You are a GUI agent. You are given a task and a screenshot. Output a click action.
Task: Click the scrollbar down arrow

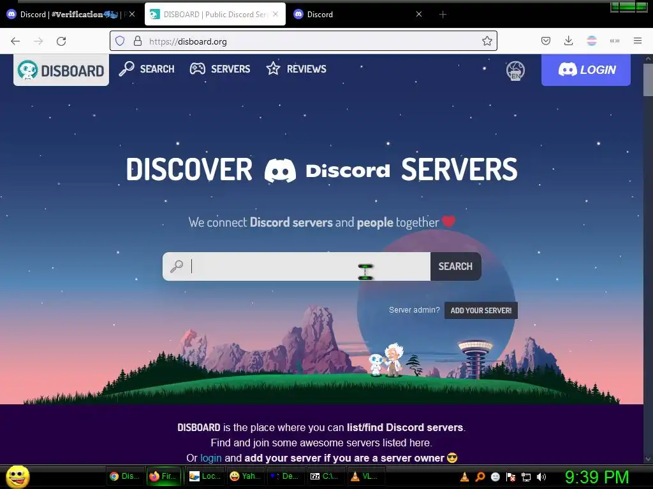click(x=648, y=458)
